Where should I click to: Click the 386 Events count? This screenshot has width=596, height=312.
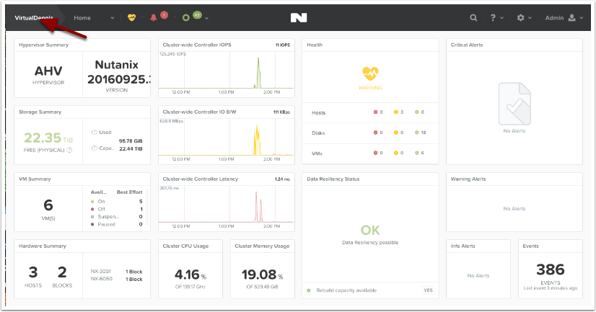click(x=551, y=269)
